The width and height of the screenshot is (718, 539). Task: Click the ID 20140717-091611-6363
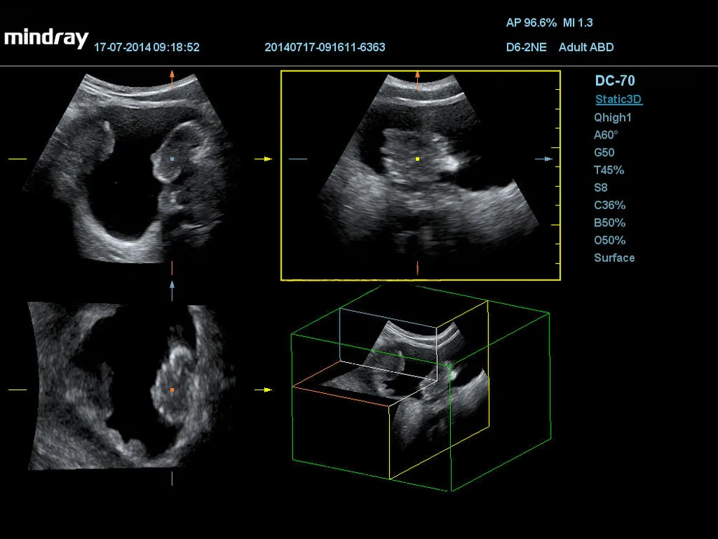coord(325,47)
